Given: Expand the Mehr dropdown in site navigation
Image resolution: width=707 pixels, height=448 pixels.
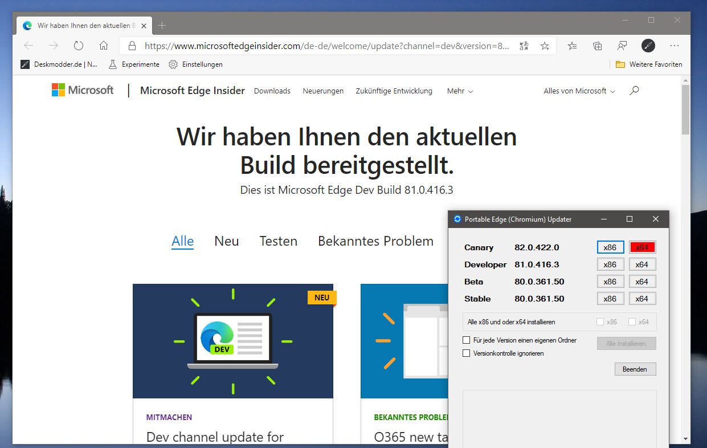Looking at the screenshot, I should click(x=460, y=91).
